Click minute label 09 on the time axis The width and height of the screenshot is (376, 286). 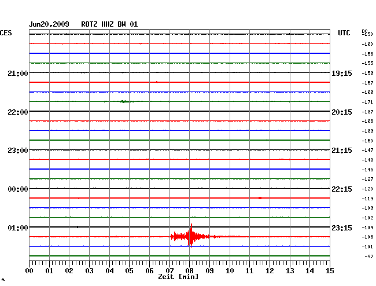coord(209,271)
